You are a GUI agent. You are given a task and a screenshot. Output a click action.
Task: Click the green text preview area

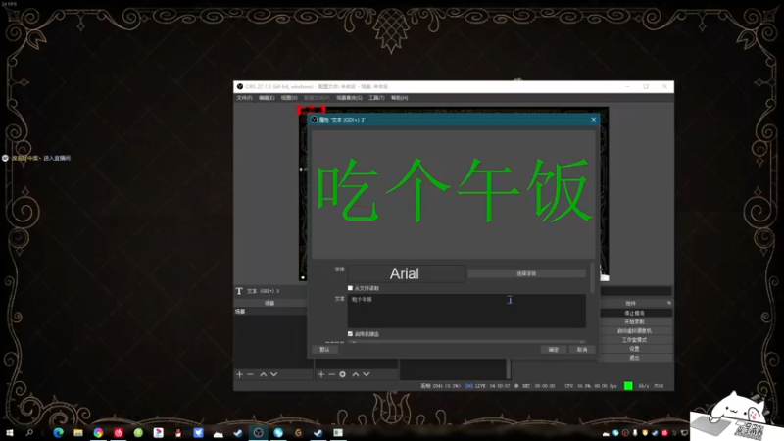(x=454, y=194)
